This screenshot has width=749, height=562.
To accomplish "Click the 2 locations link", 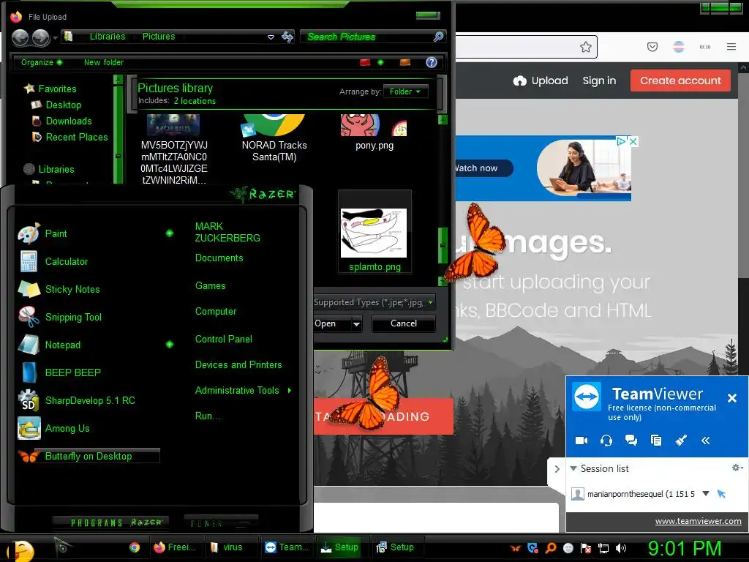I will click(x=195, y=101).
